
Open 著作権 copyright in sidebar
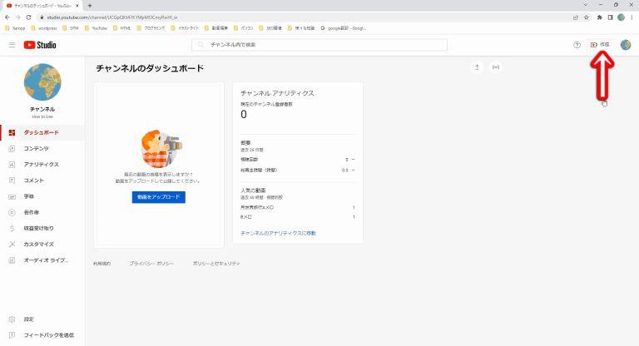click(x=31, y=212)
